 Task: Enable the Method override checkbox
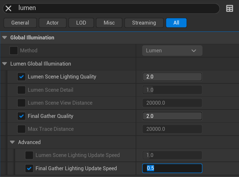coord(14,50)
